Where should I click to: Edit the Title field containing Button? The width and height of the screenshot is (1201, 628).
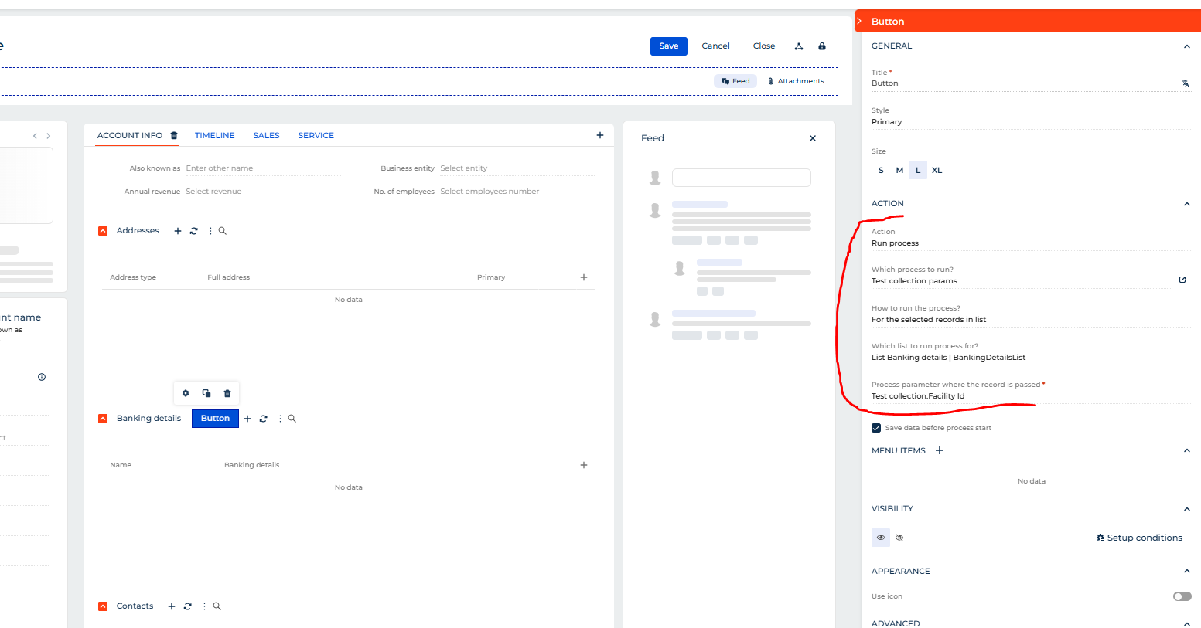1025,83
